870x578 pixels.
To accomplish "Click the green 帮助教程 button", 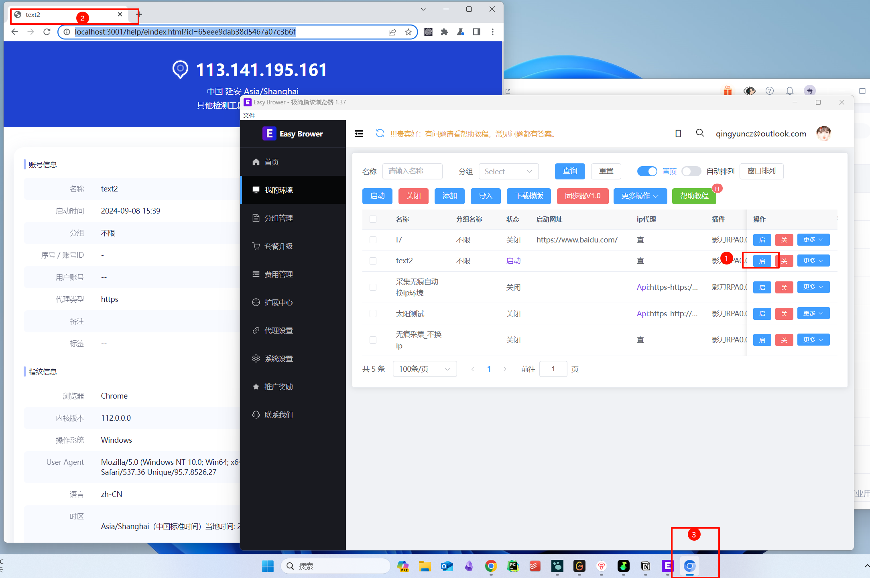I will 694,196.
